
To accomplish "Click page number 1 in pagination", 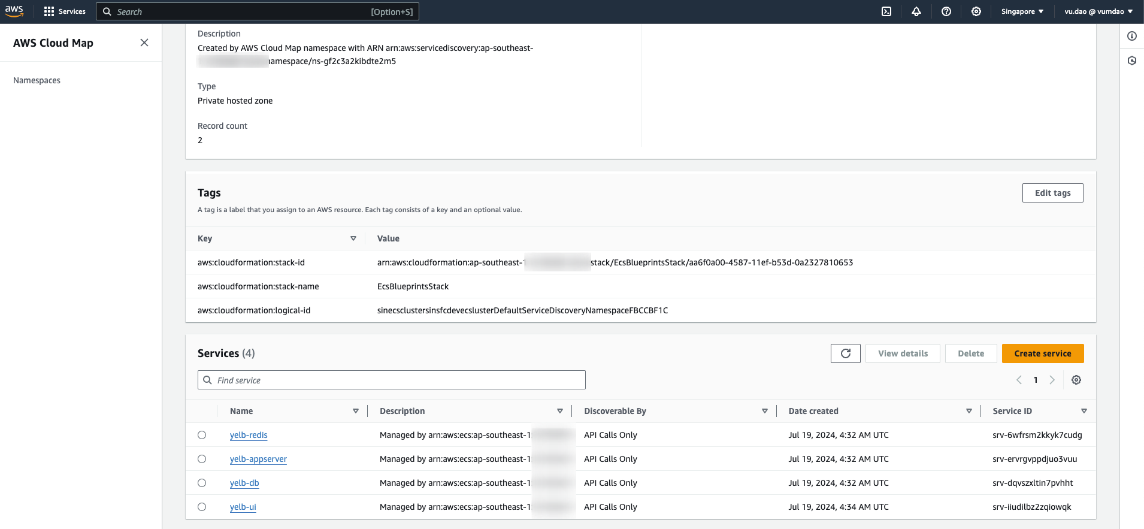I will click(1036, 380).
